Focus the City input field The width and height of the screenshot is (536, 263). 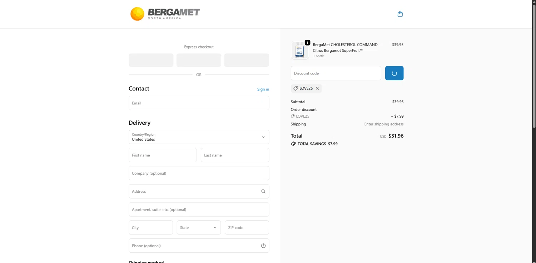(x=151, y=227)
